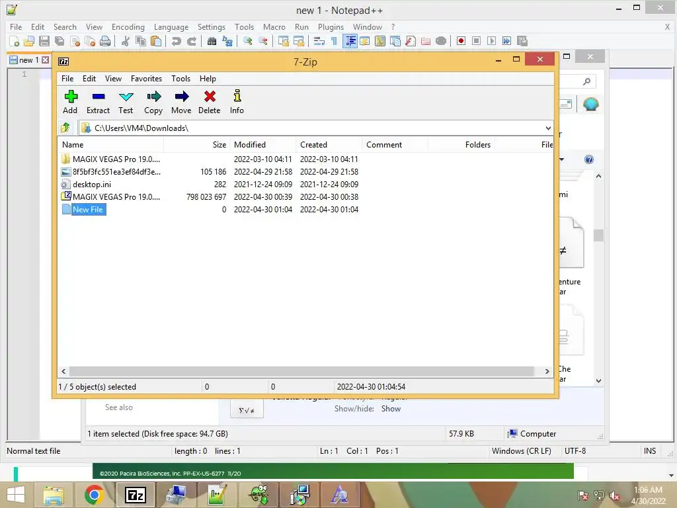Click Notepad++ New file toolbar icon
Image resolution: width=677 pixels, height=508 pixels.
(x=15, y=41)
